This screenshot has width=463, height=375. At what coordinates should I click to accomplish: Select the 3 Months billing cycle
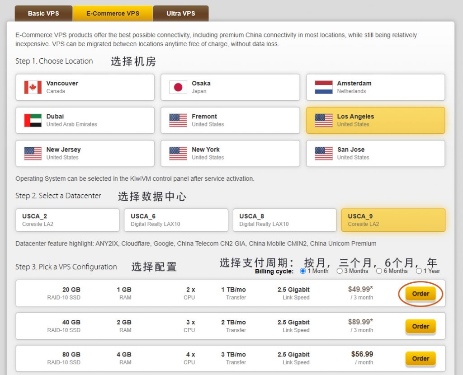(x=340, y=271)
